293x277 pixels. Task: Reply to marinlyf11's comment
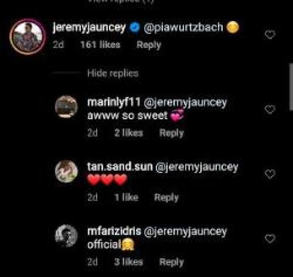171,133
